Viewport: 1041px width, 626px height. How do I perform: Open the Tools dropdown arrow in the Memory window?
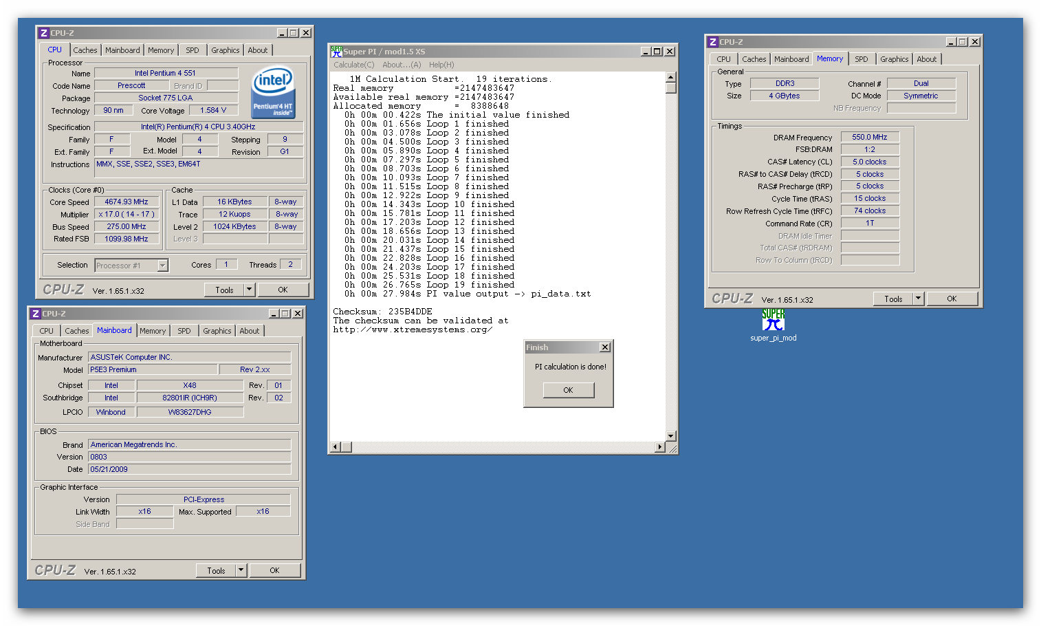coord(919,299)
